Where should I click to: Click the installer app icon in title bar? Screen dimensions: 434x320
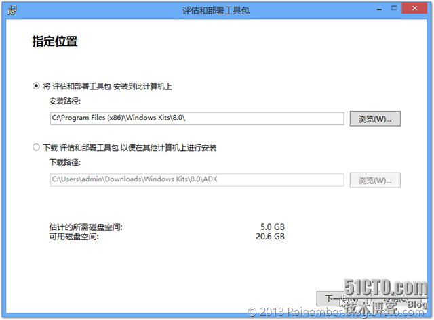12,10
